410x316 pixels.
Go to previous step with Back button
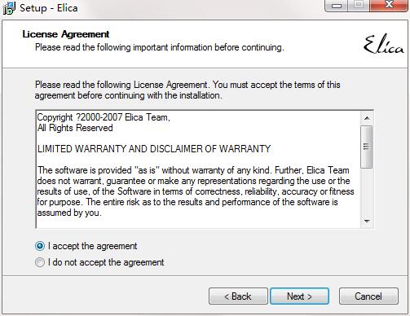238,296
